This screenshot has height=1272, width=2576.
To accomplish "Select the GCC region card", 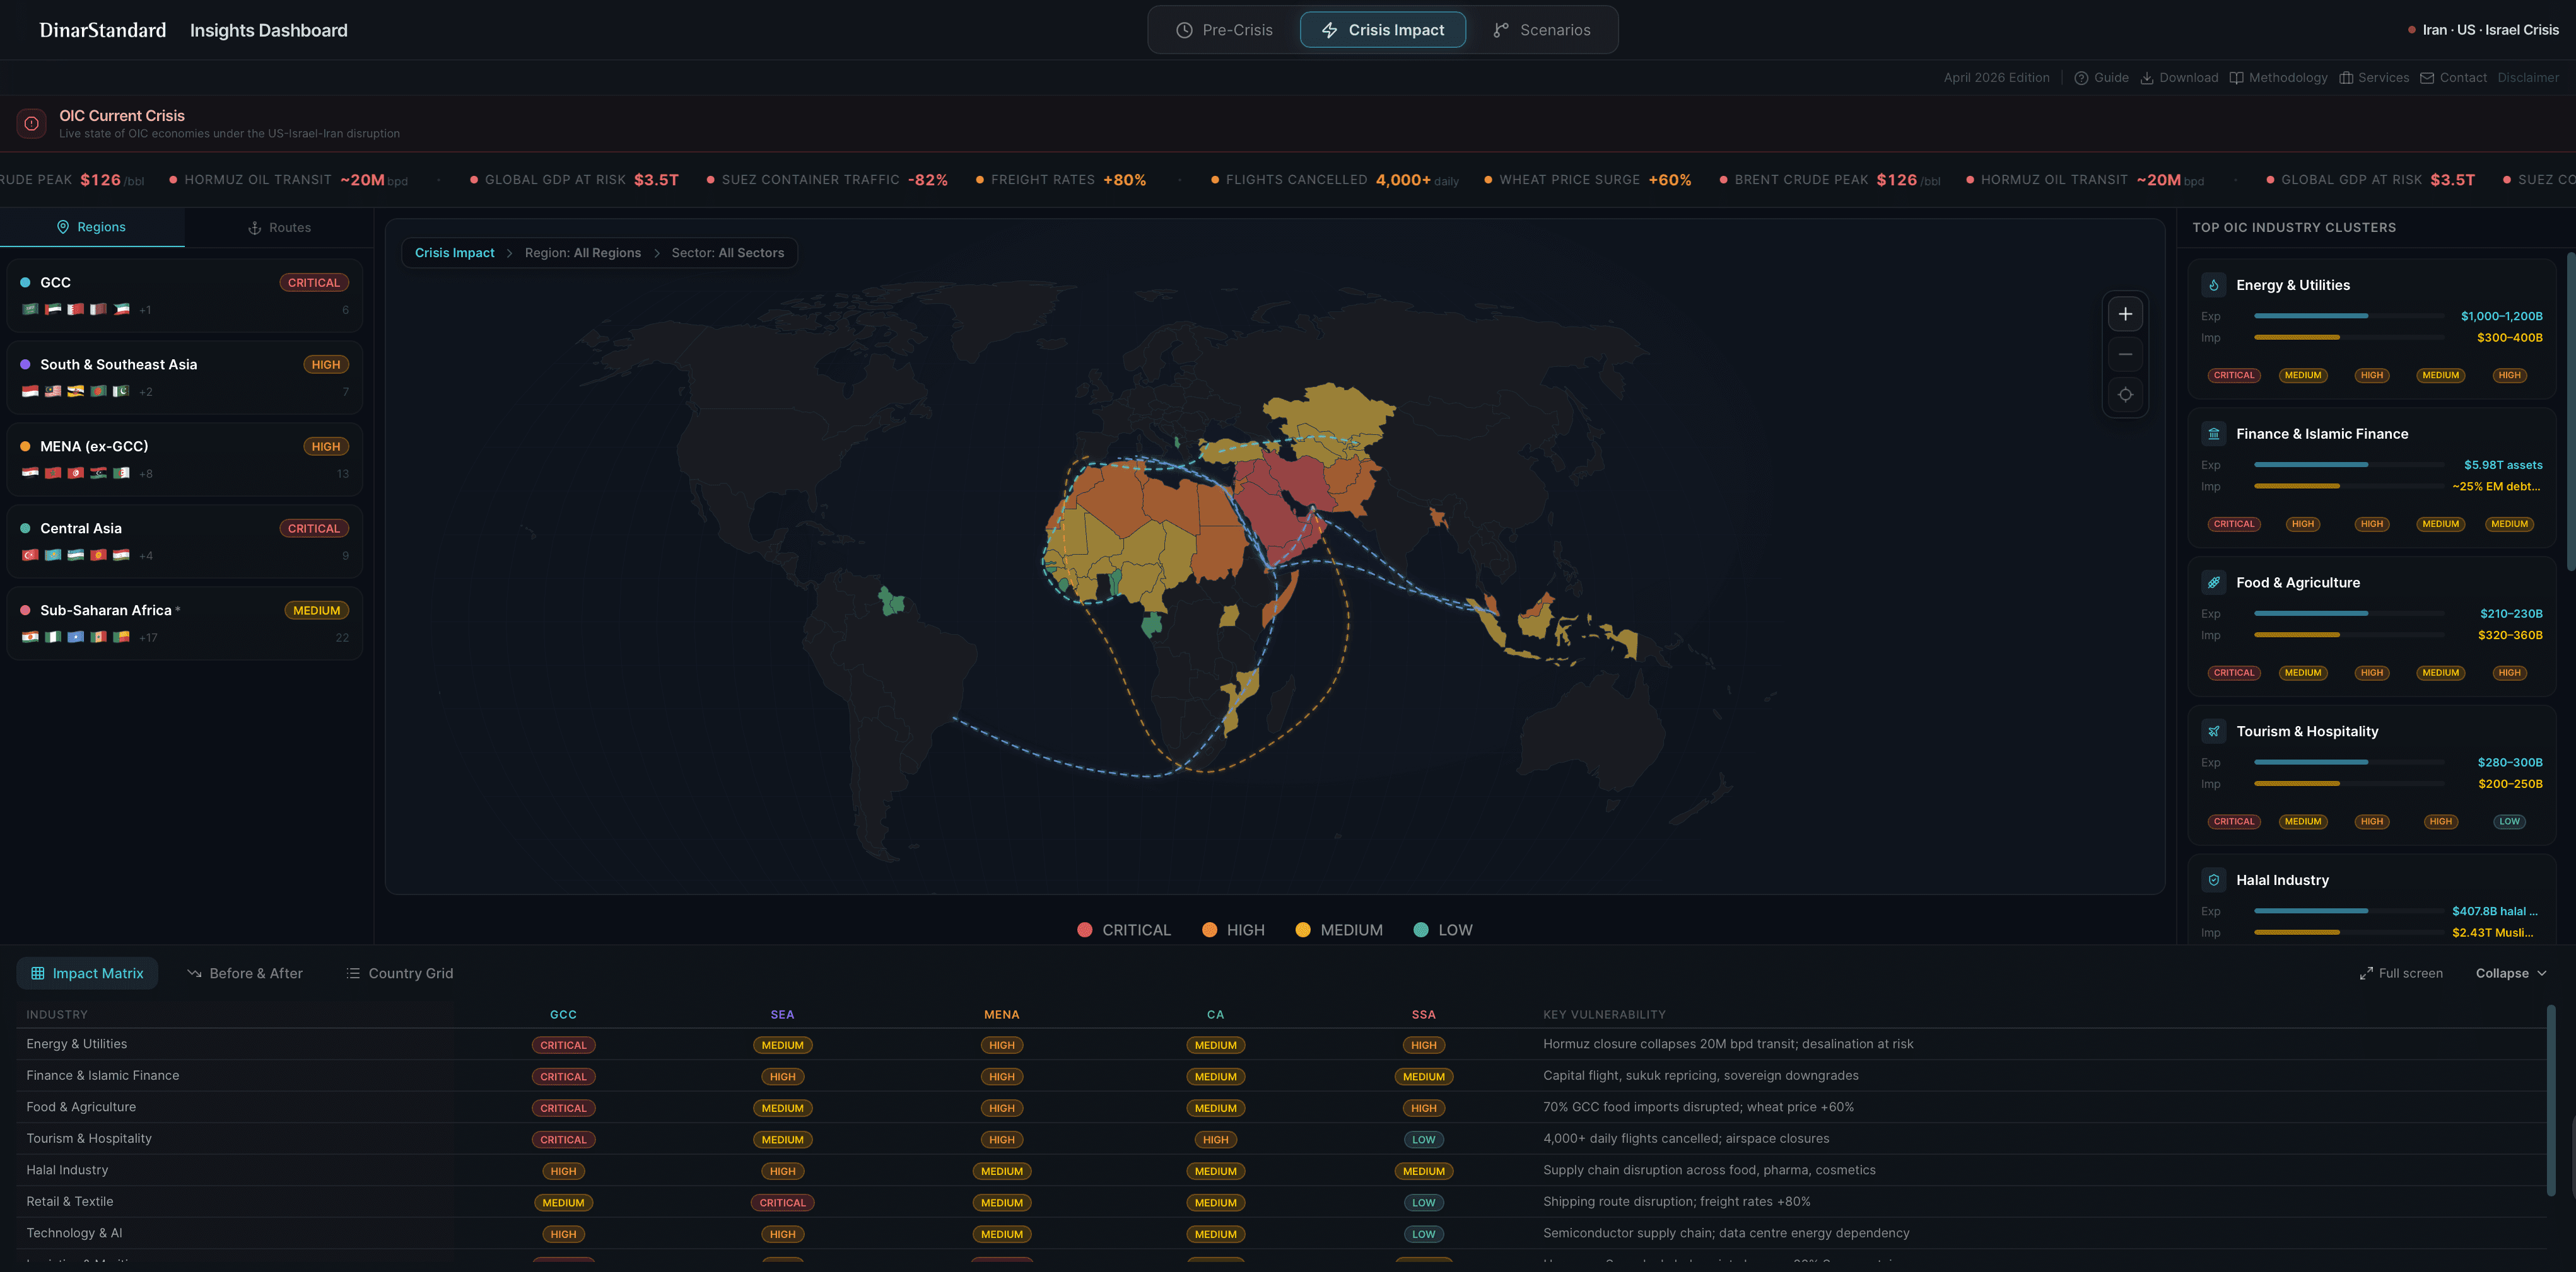I will pyautogui.click(x=184, y=296).
